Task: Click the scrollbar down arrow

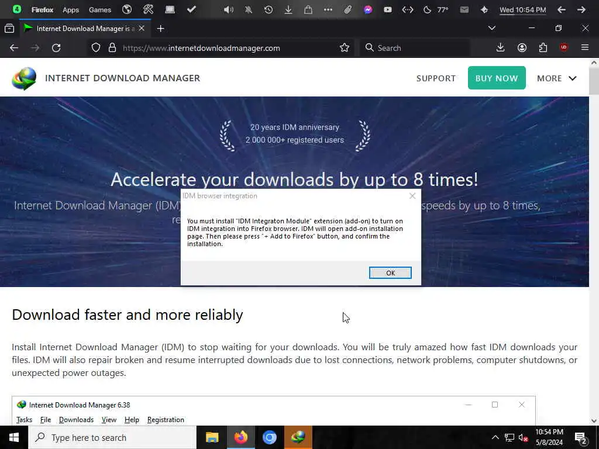Action: pyautogui.click(x=594, y=420)
